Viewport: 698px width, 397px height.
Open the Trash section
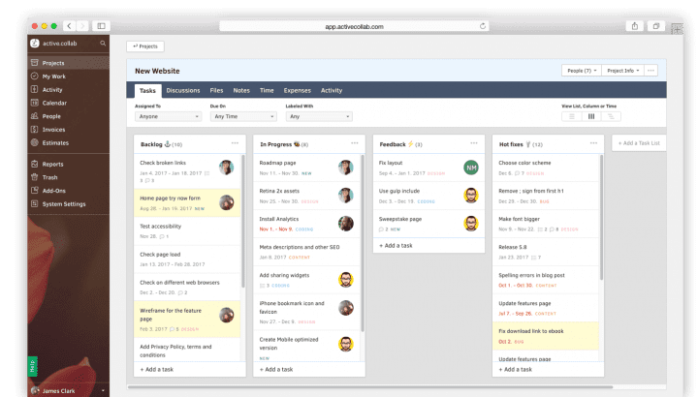point(49,177)
